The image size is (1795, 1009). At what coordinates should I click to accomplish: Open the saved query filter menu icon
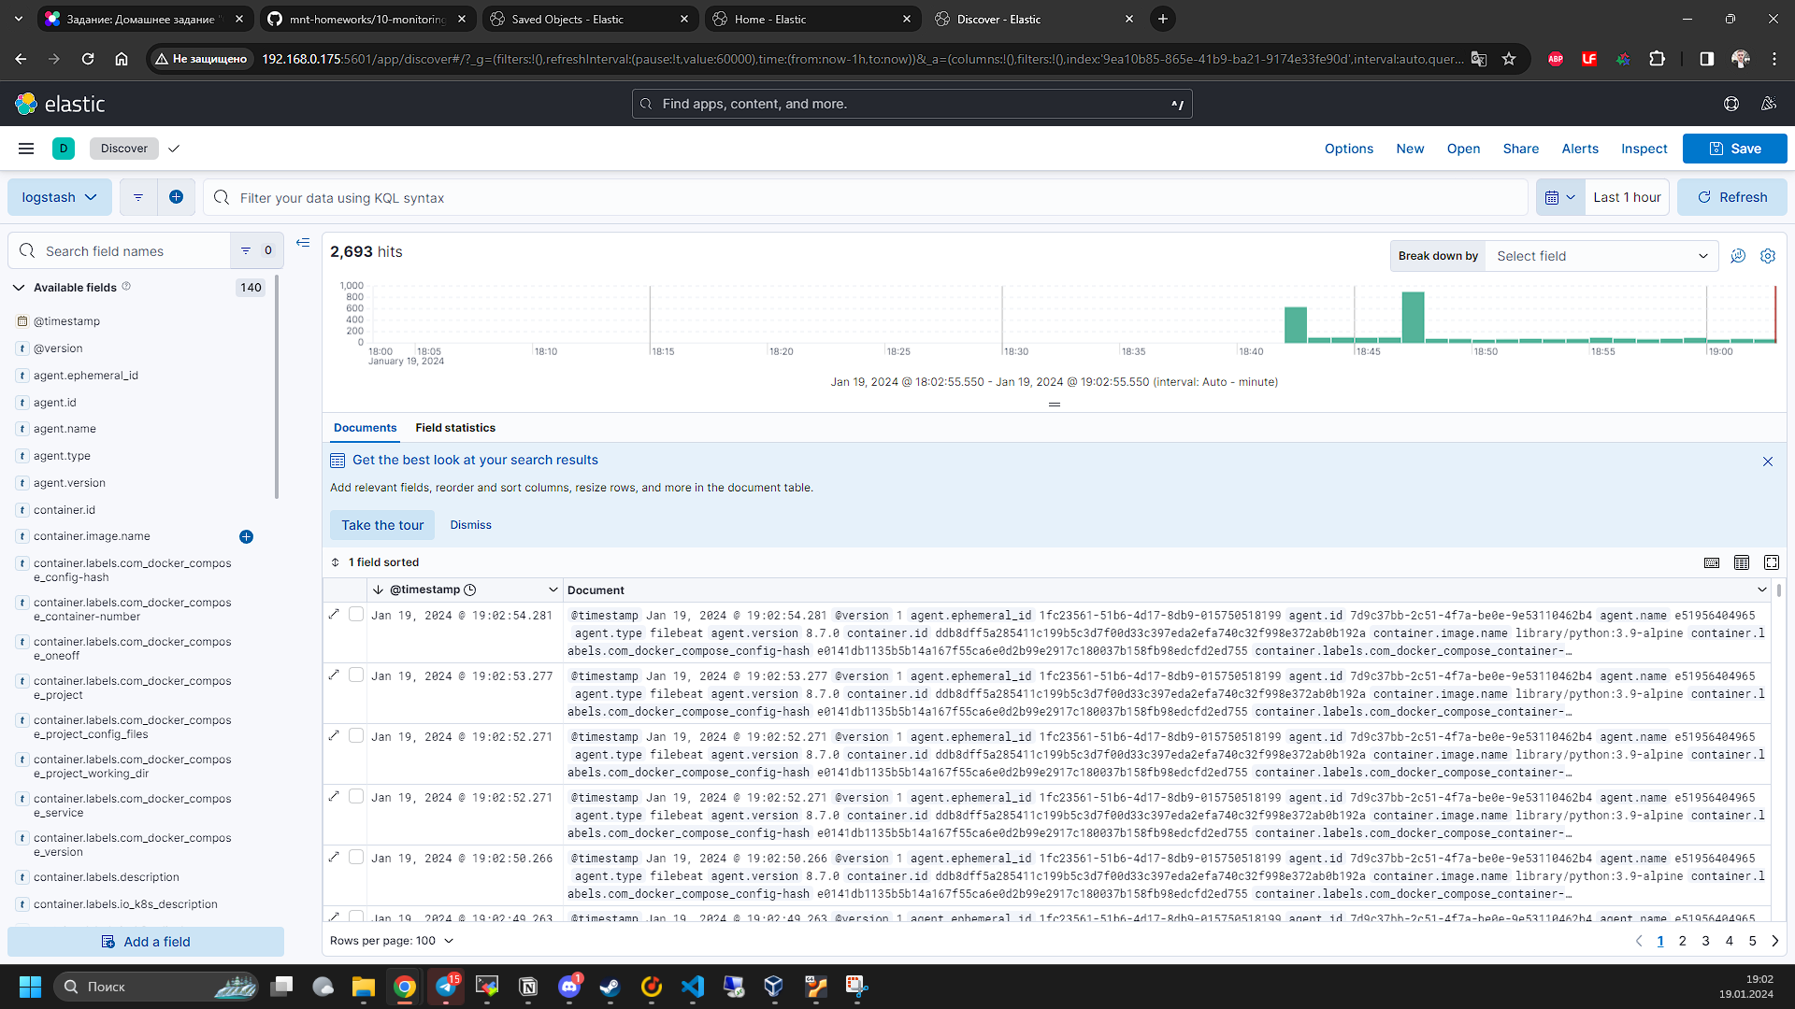138,197
